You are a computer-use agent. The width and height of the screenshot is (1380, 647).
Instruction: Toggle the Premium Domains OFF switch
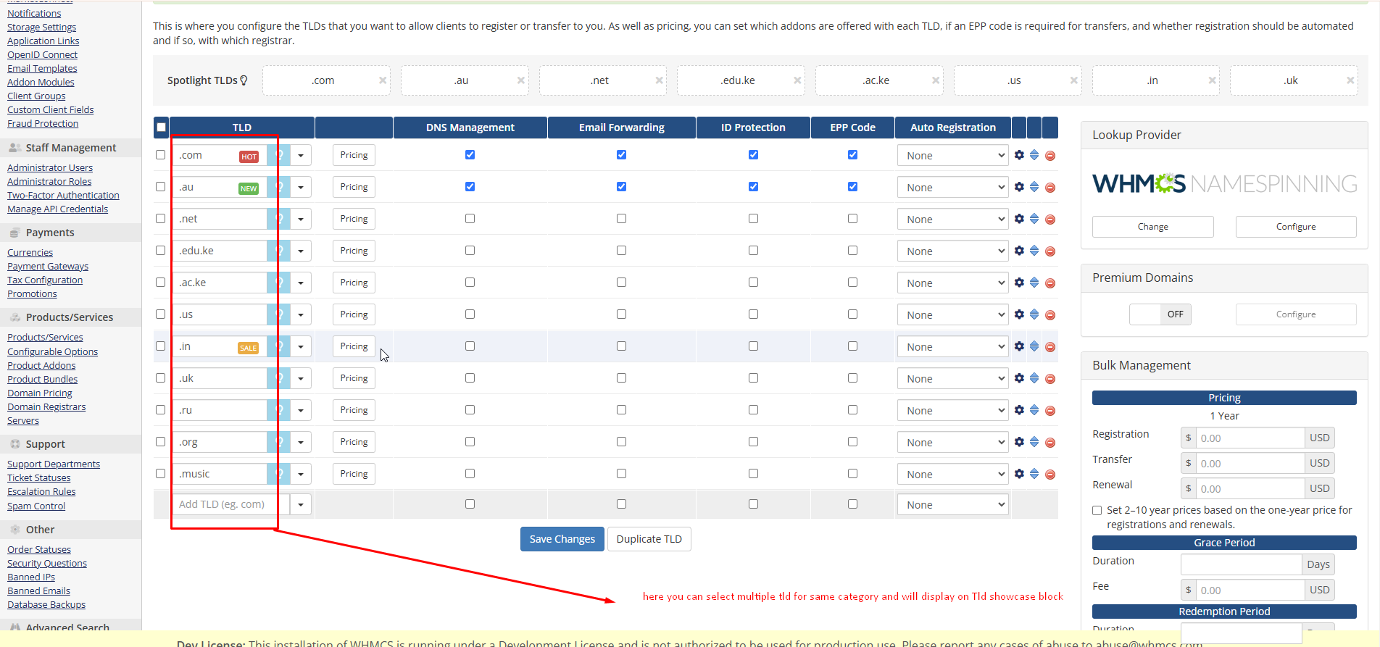click(x=1160, y=314)
